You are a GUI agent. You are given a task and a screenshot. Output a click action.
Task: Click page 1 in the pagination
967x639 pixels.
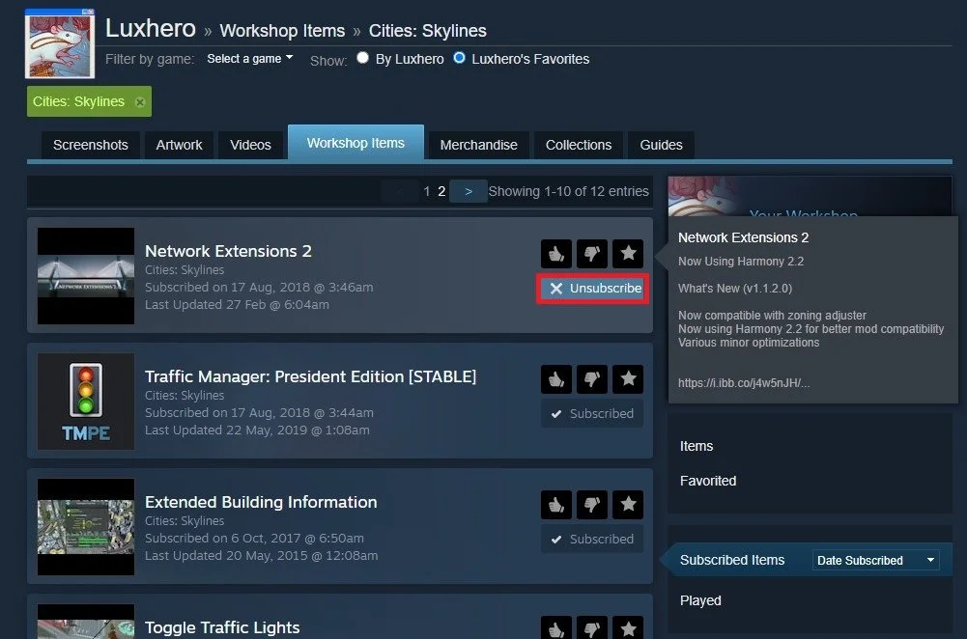tap(427, 192)
